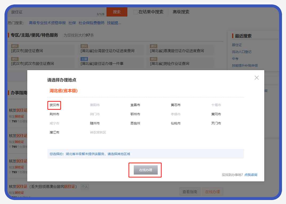Screen dimensions: 286x204
Task: Select 仙桃市 from the city list
Action: [176, 123]
